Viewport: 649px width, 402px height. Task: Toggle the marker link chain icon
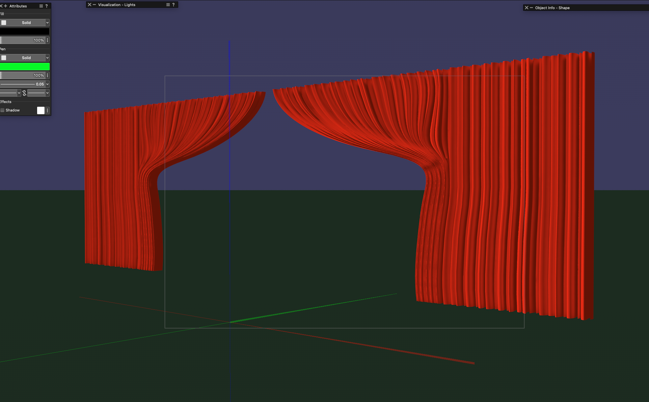click(24, 93)
